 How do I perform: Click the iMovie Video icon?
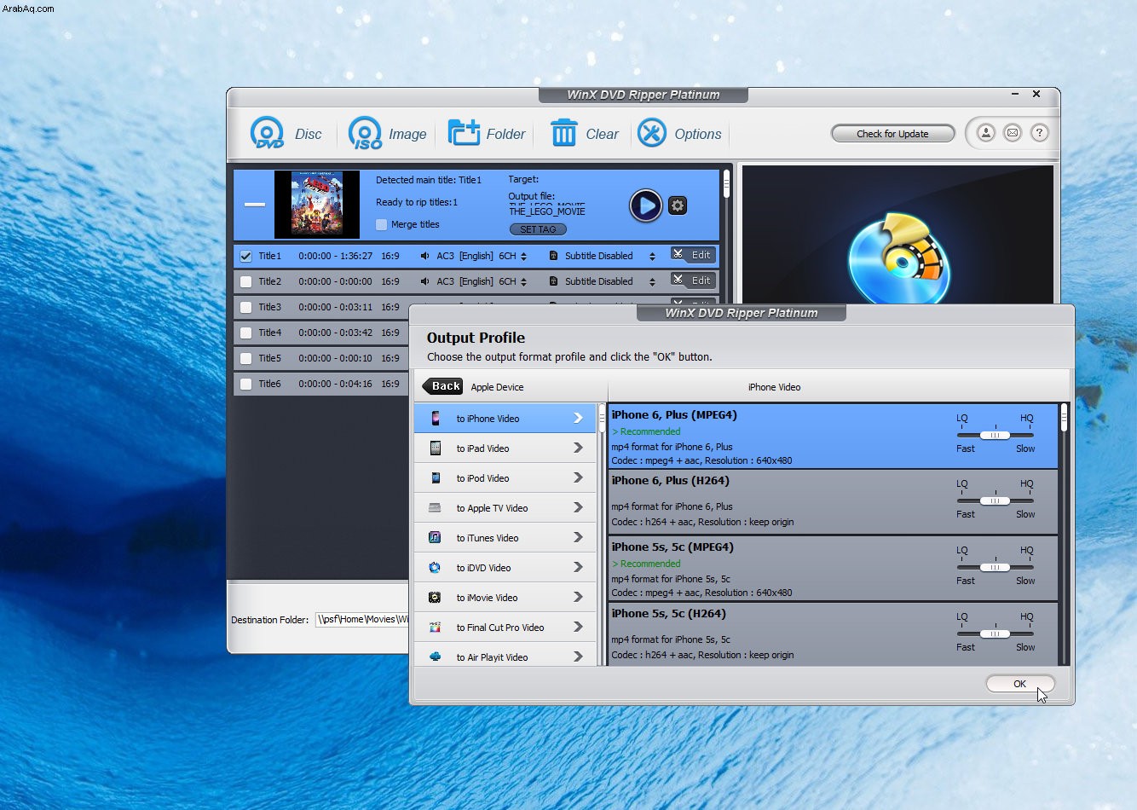pos(436,597)
